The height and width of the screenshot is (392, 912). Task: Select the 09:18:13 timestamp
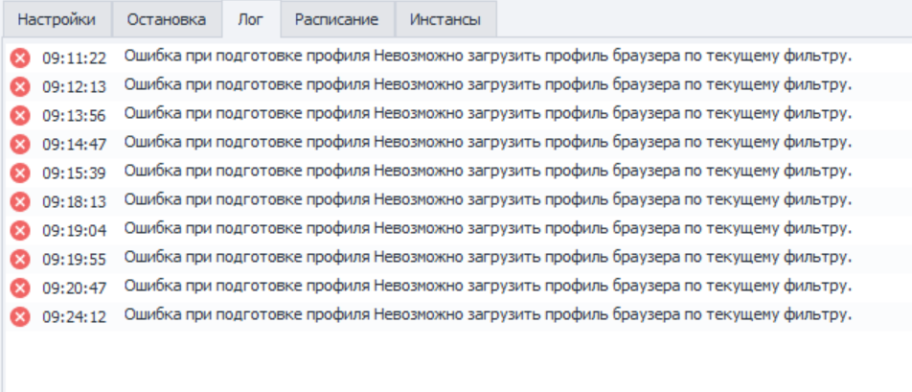[x=75, y=202]
